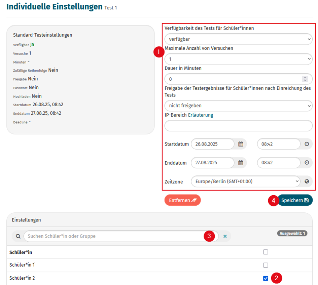318x285 pixels.
Task: Click the Dauer in Minuten input field
Action: [x=238, y=79]
